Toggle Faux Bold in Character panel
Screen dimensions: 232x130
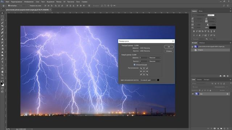point(194,31)
